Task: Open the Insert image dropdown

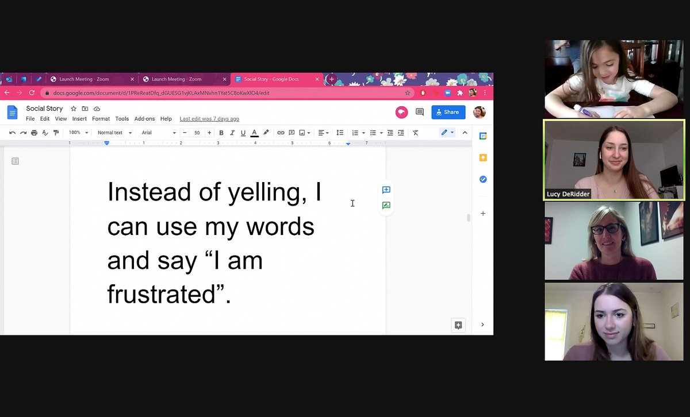Action: [x=305, y=133]
